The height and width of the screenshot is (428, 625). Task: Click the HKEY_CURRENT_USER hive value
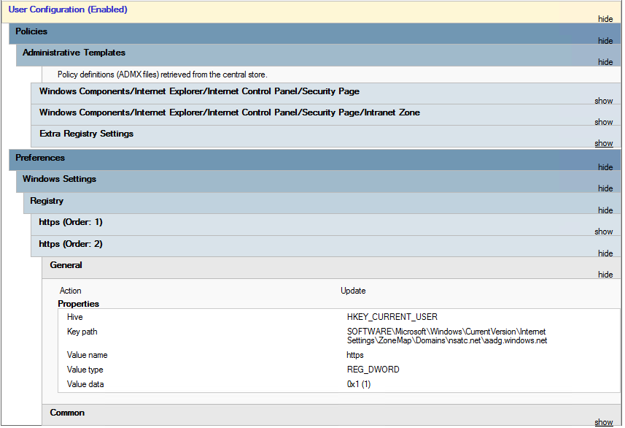coord(392,317)
